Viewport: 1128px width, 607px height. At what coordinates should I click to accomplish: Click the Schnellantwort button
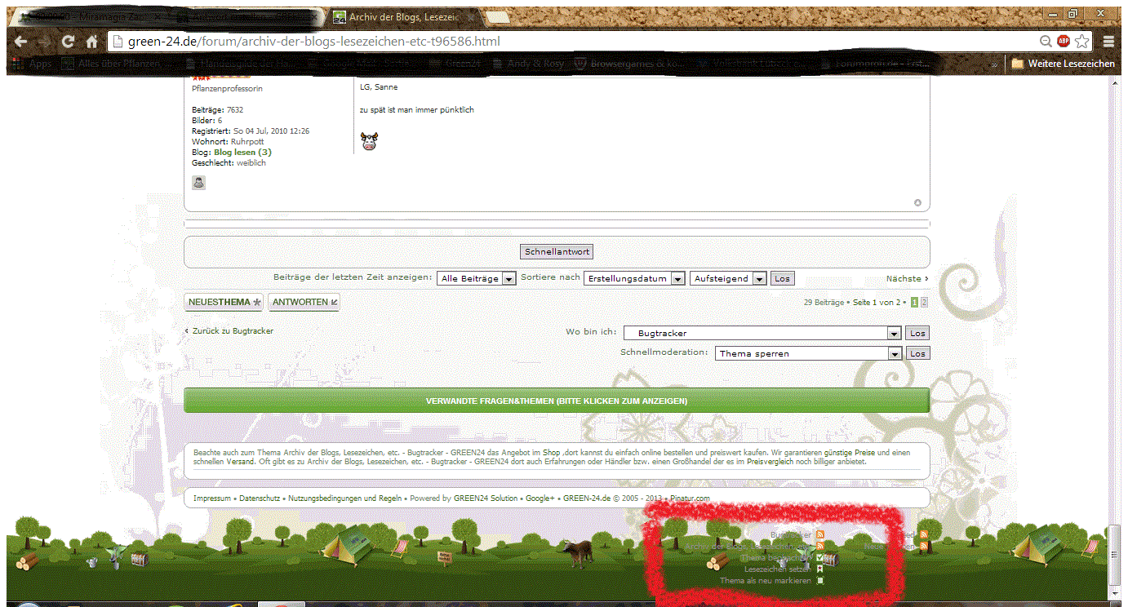[x=557, y=252]
